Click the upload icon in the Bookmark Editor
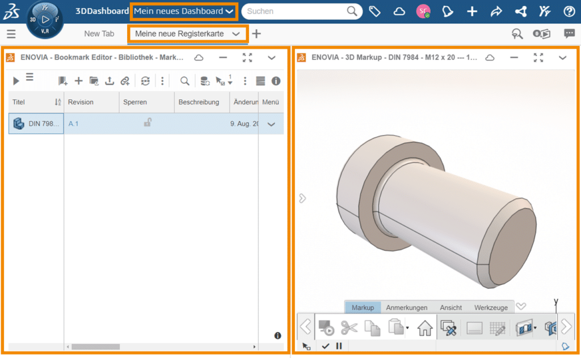 (x=110, y=80)
